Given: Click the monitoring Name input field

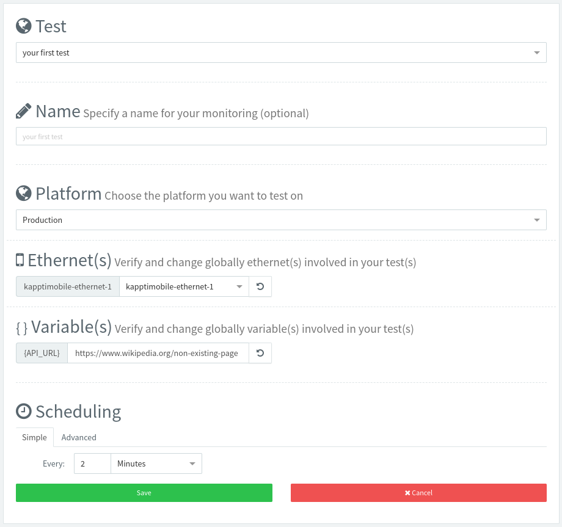Looking at the screenshot, I should [281, 137].
